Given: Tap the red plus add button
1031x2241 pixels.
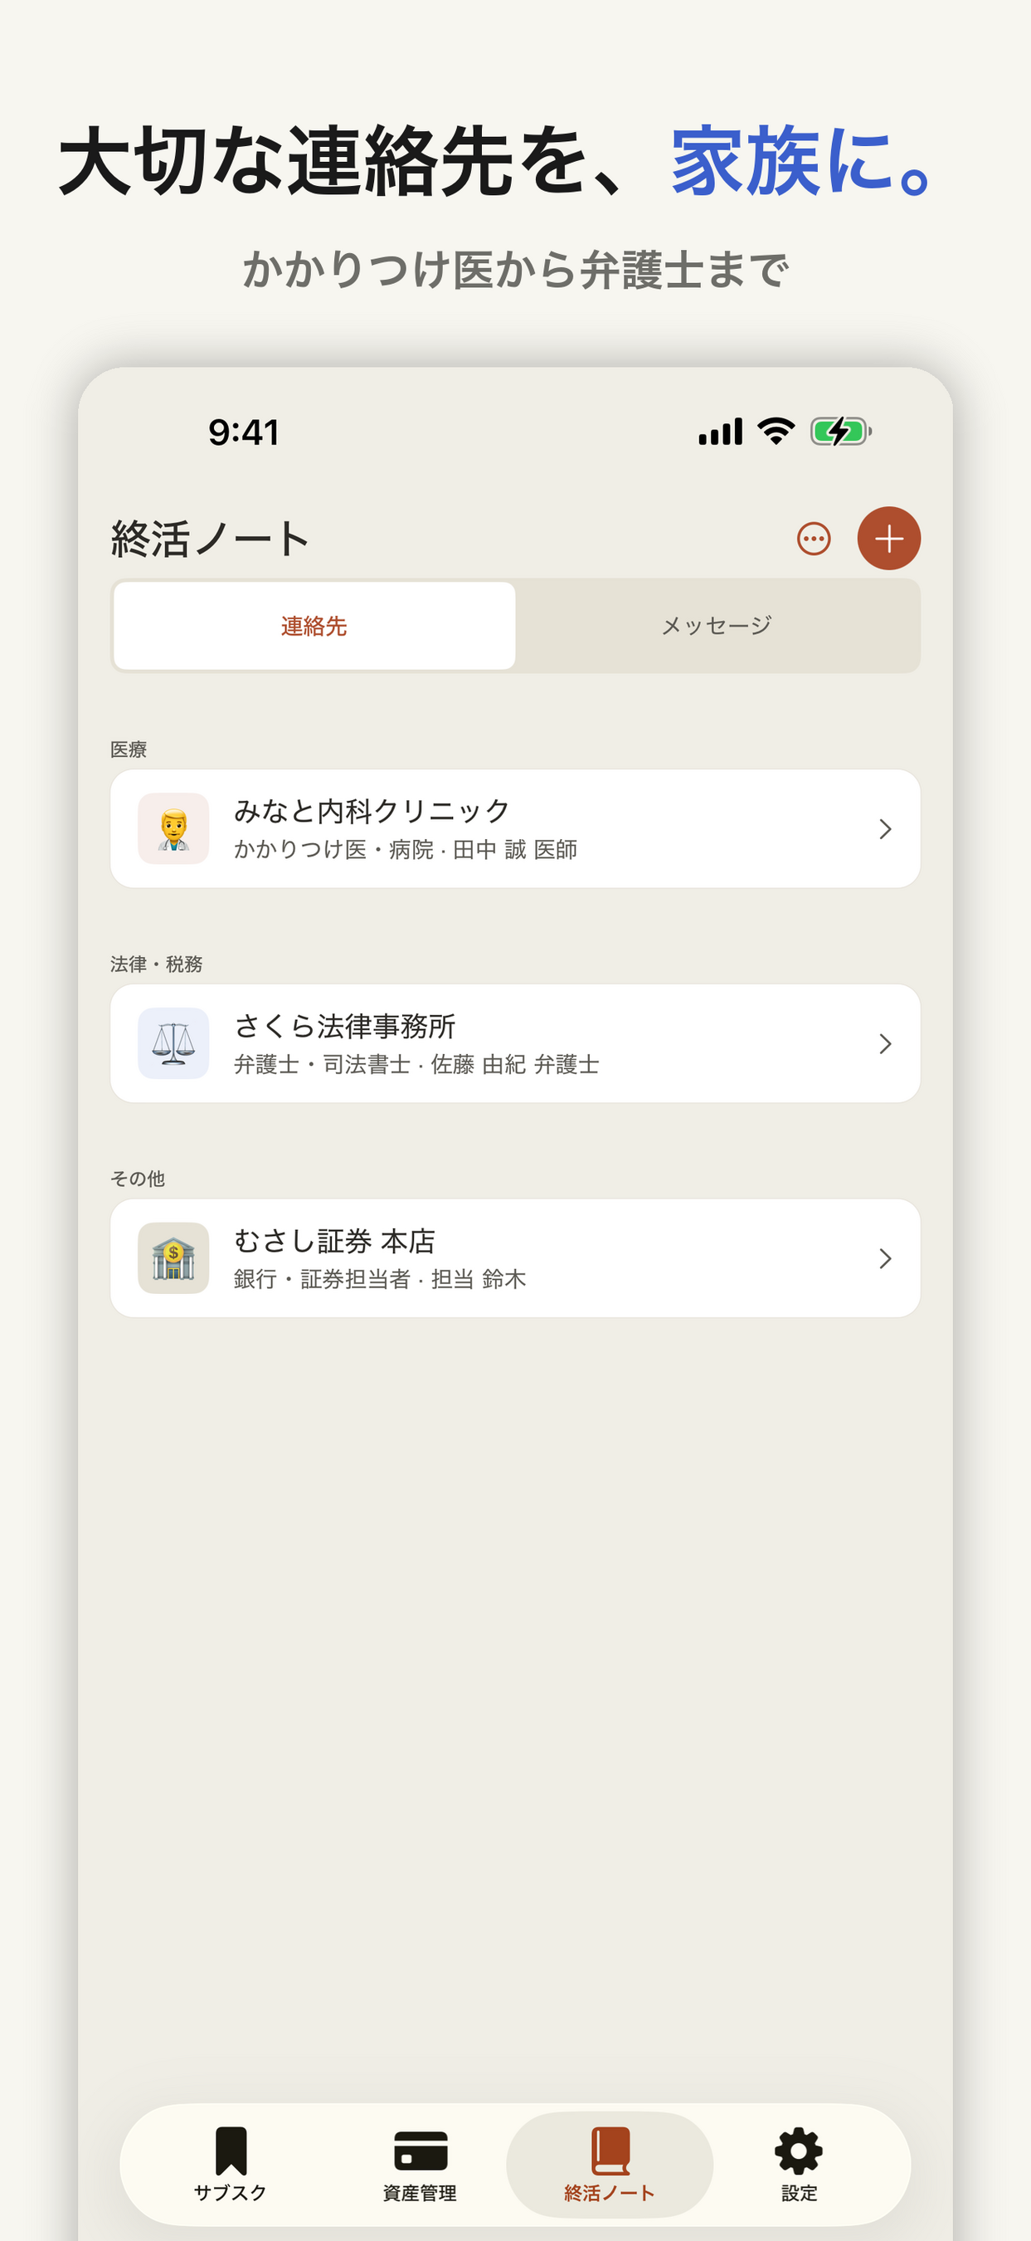Looking at the screenshot, I should point(888,539).
